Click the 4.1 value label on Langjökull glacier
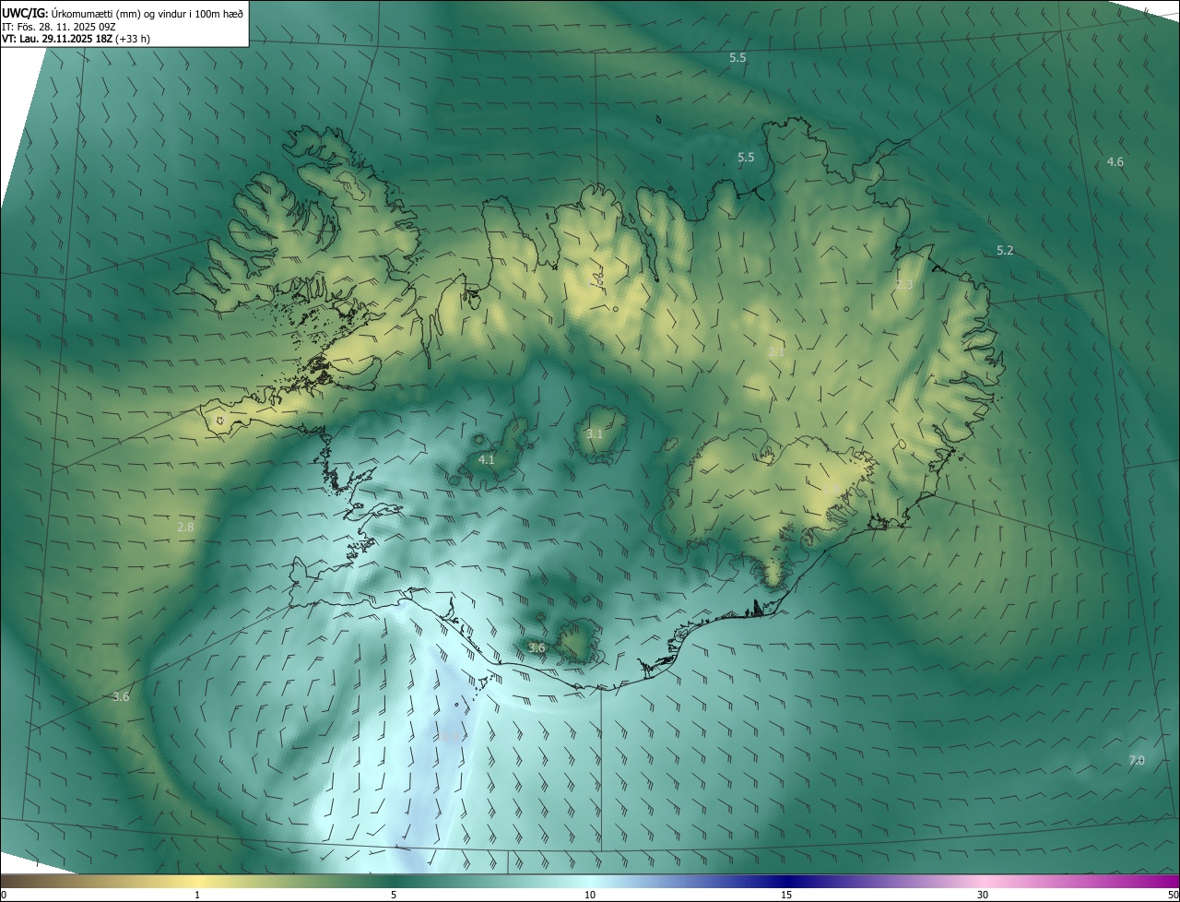The height and width of the screenshot is (902, 1180). click(x=487, y=459)
